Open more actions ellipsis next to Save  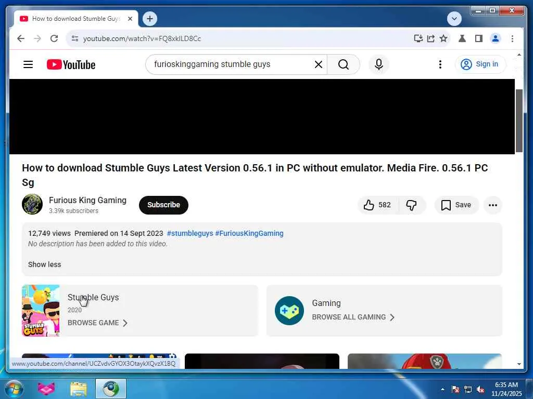click(493, 205)
